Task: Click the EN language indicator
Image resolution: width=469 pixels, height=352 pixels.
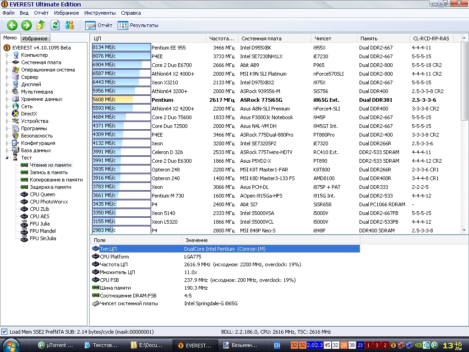Action: 277,345
